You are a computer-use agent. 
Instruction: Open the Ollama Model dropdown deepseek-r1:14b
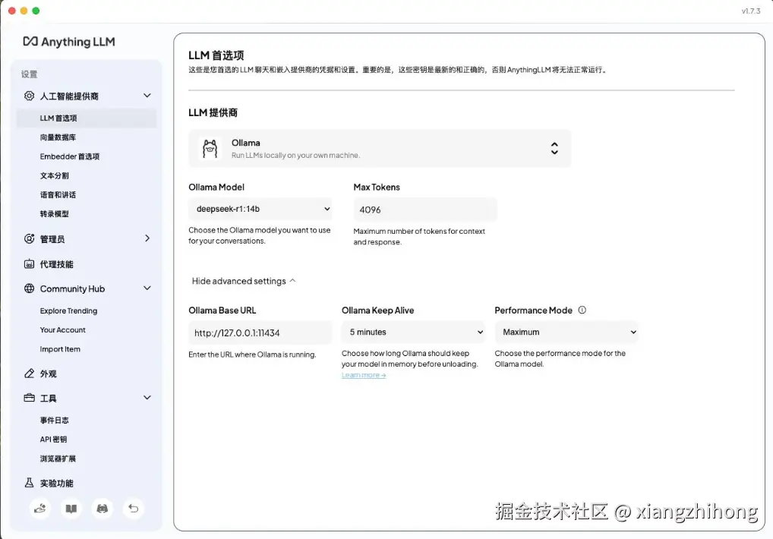(260, 209)
